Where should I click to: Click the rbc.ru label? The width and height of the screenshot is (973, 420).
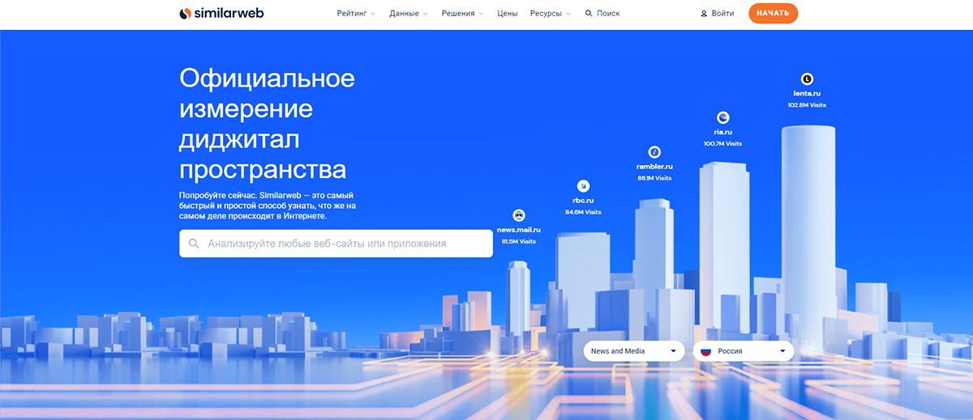pyautogui.click(x=583, y=200)
